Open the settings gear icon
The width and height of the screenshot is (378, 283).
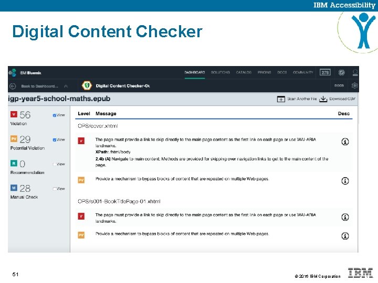(354, 85)
